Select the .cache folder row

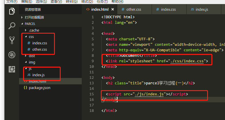click(x=50, y=30)
